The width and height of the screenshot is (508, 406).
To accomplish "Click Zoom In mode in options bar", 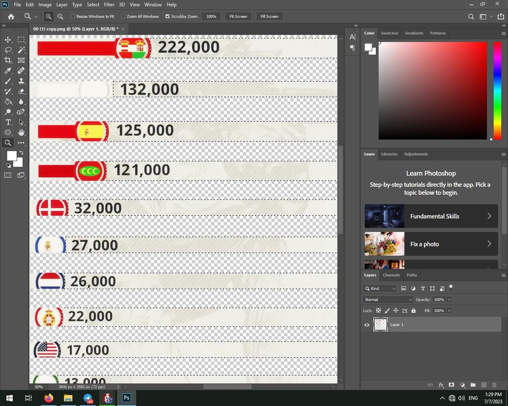I will pyautogui.click(x=49, y=16).
